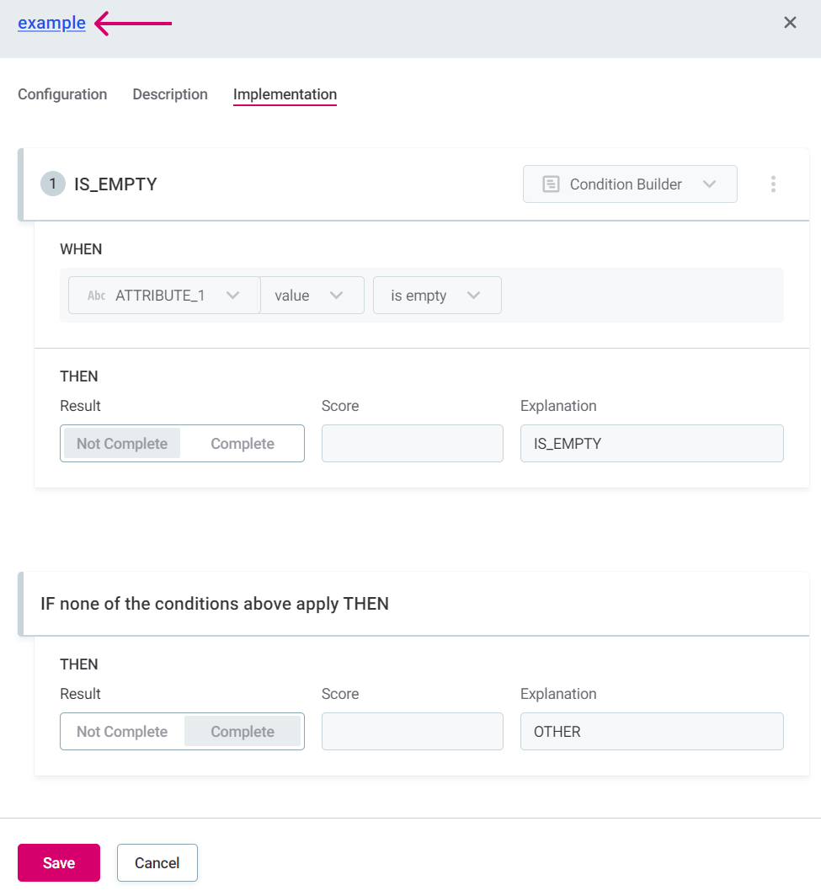821x896 pixels.
Task: Open the three-dot menu for IS_EMPTY condition
Action: (x=773, y=184)
